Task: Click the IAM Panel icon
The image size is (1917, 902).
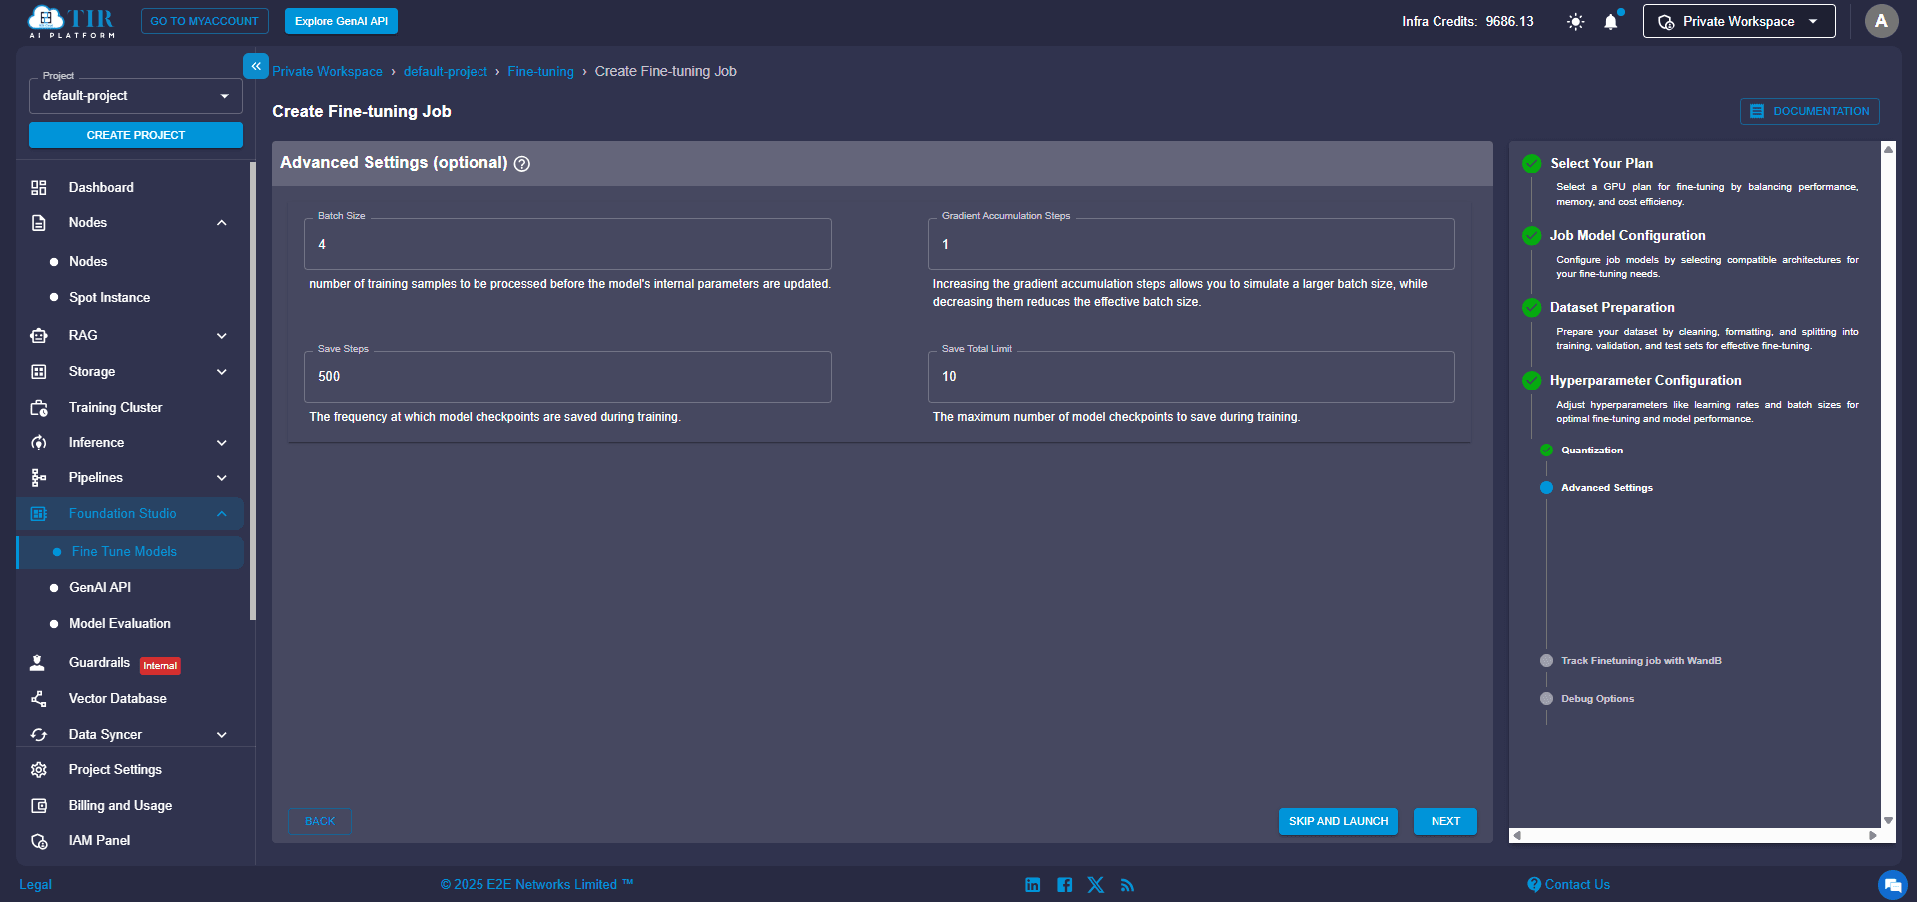Action: pyautogui.click(x=39, y=841)
